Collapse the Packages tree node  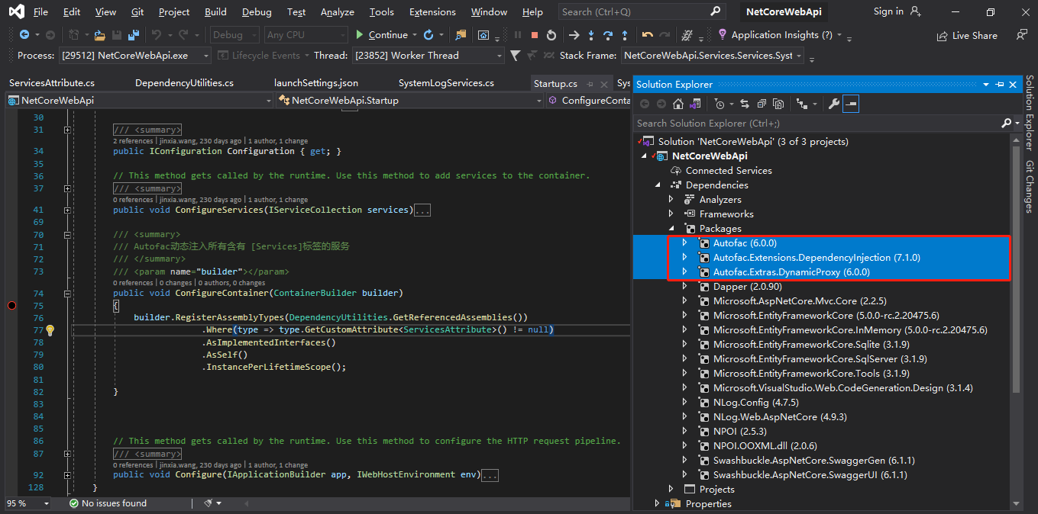671,228
